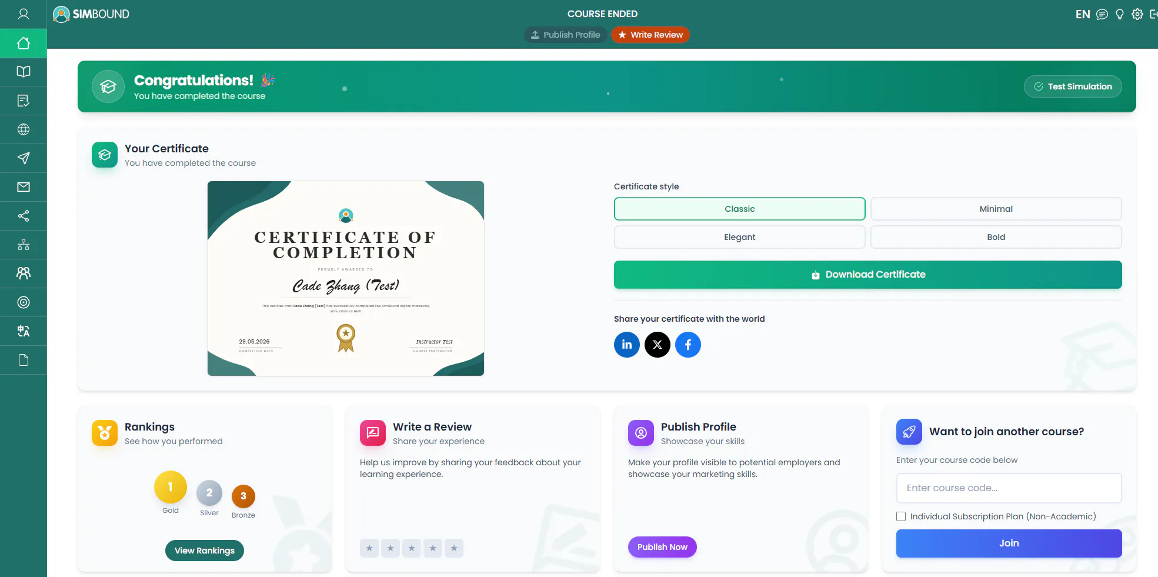This screenshot has height=577, width=1158.
Task: Rate the course three stars
Action: pos(412,548)
